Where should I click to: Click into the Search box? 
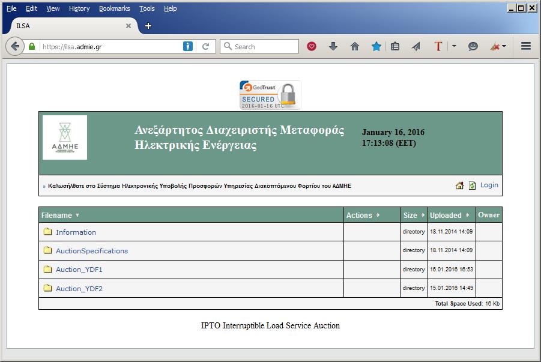[x=259, y=46]
